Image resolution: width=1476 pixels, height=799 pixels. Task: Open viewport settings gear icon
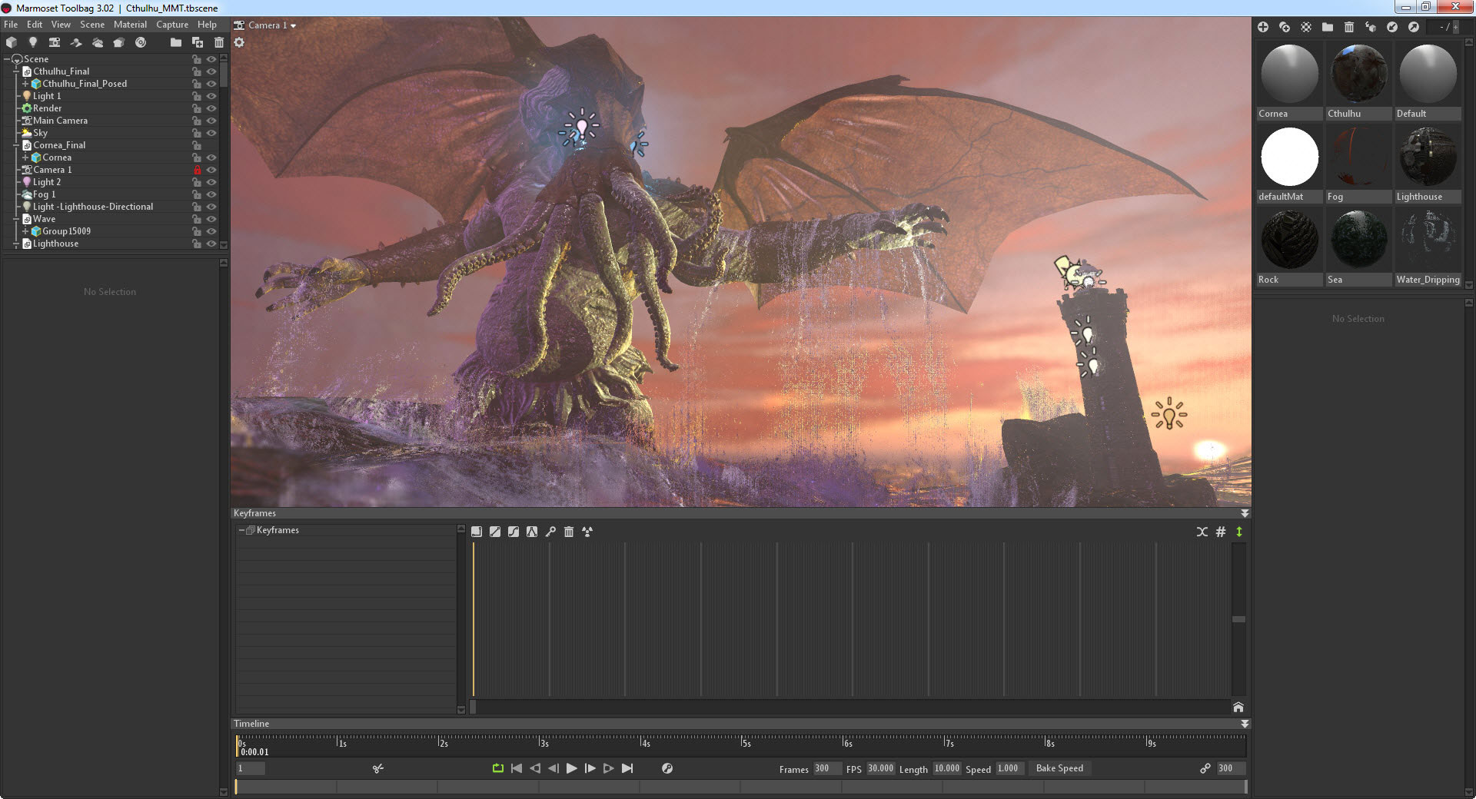pyautogui.click(x=239, y=42)
